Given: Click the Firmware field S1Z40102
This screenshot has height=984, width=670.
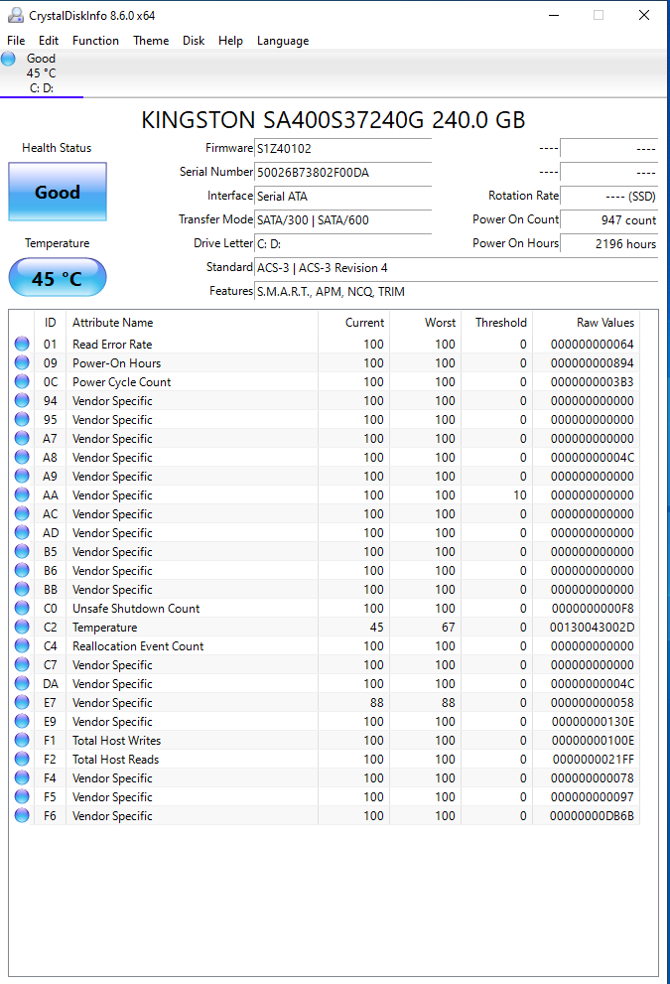Looking at the screenshot, I should pyautogui.click(x=343, y=149).
